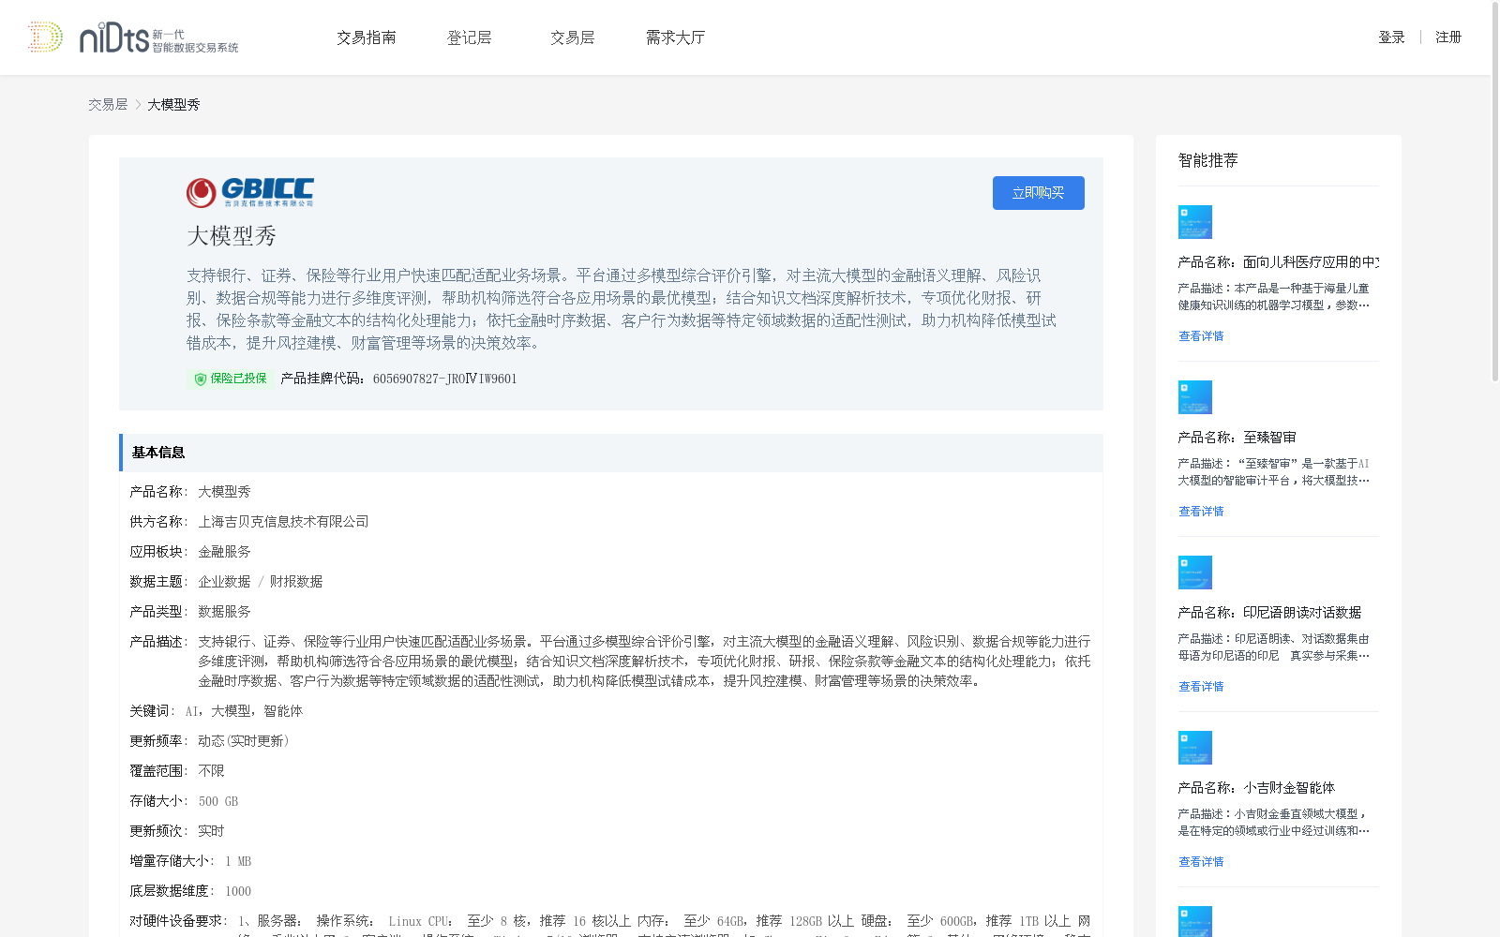Click the 保险已投保 shield icon

200,379
